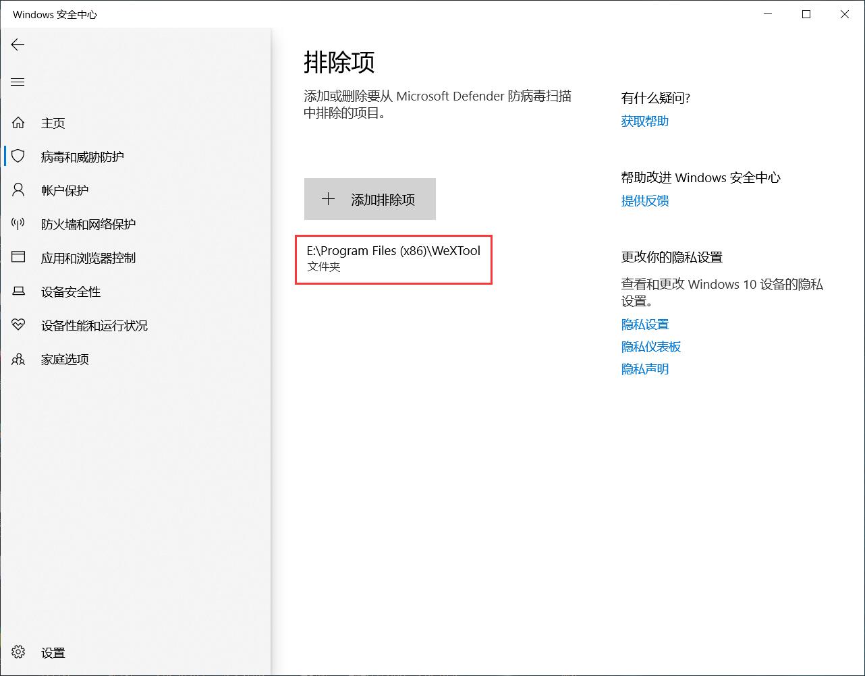865x676 pixels.
Task: Open the 提供反馈 feedback link
Action: click(644, 201)
